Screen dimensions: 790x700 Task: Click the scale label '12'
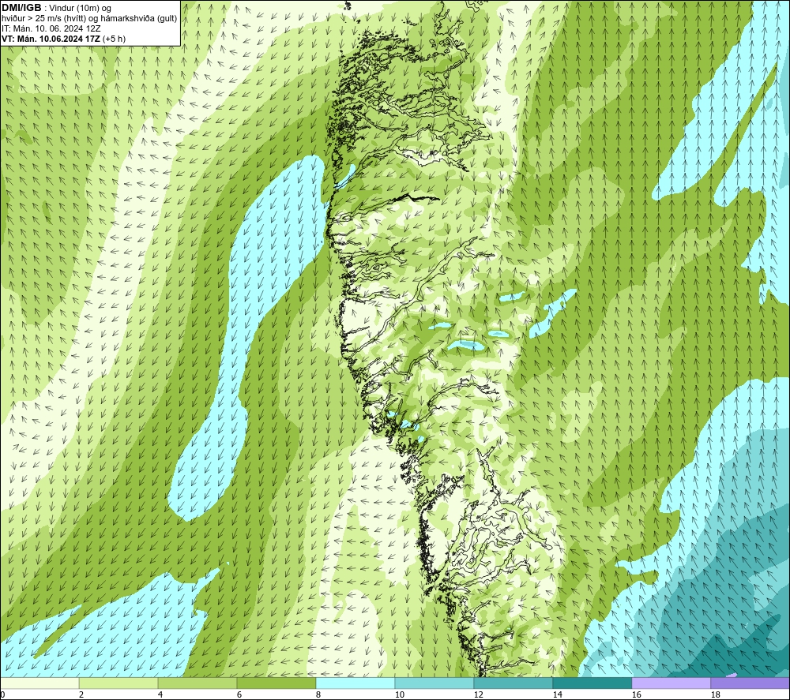478,695
